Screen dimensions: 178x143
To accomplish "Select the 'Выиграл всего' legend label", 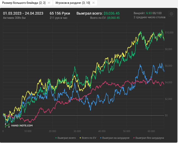I will click(x=67, y=138).
